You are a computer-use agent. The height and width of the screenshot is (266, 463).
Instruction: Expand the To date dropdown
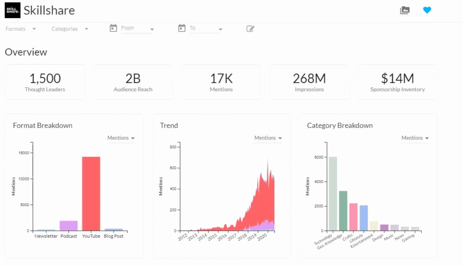(206, 28)
